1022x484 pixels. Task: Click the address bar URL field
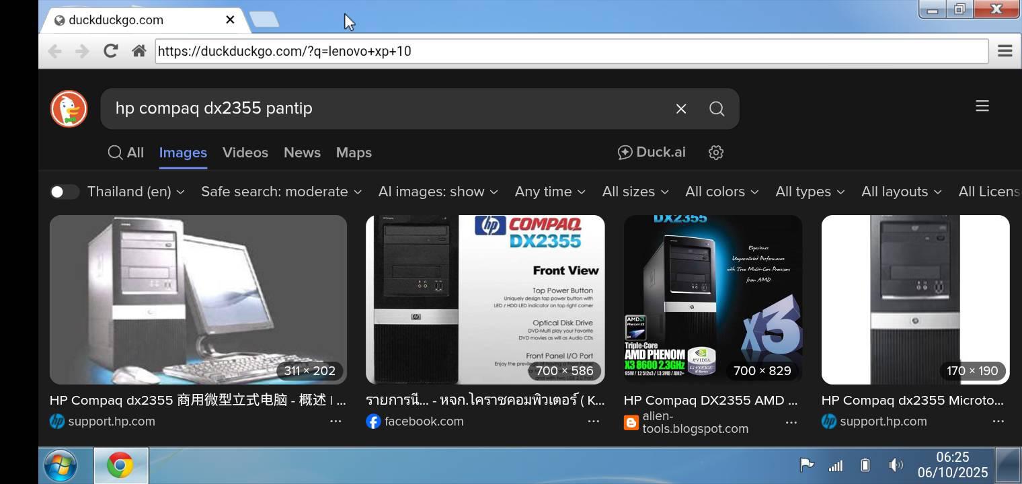572,51
